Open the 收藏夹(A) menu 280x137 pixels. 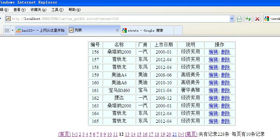tap(38, 10)
